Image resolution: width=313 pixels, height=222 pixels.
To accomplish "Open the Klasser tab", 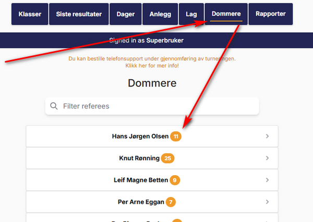I will click(x=30, y=14).
